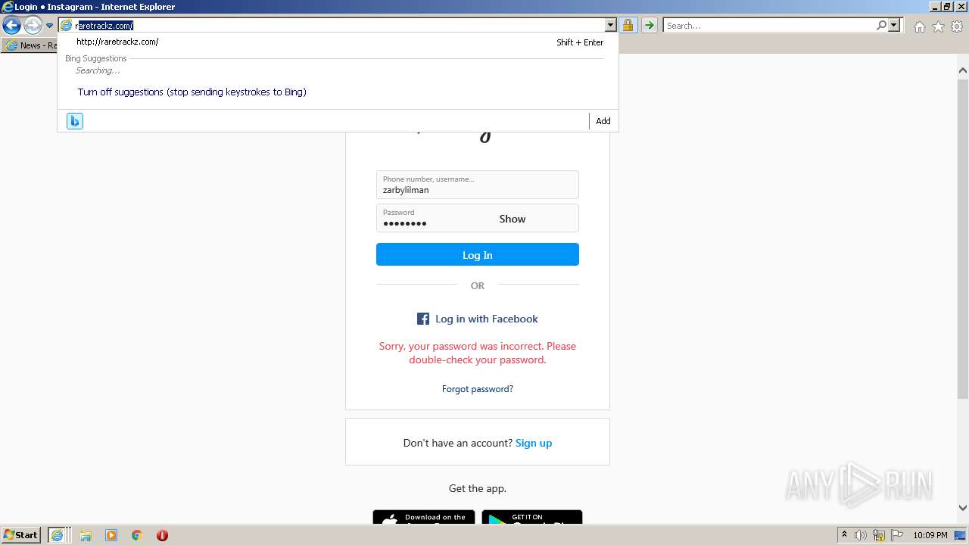Click the security lock icon
The width and height of the screenshot is (969, 545).
click(628, 25)
